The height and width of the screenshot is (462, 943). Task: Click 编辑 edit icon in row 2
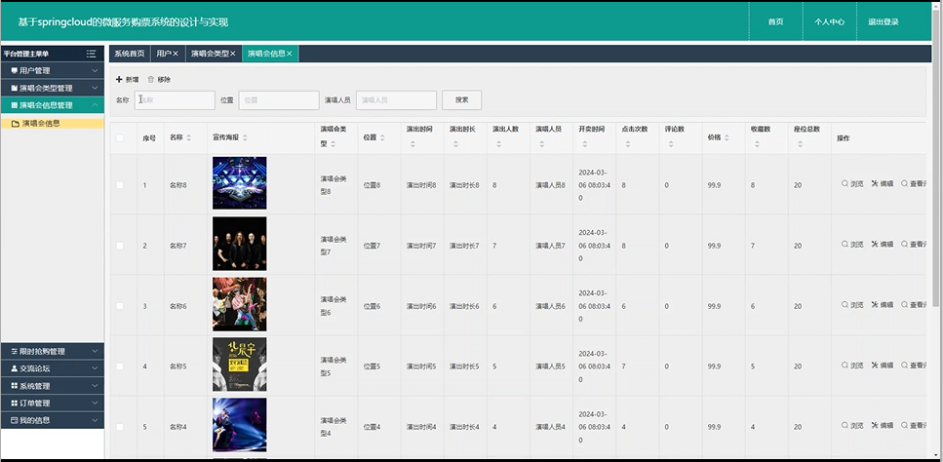coord(875,245)
